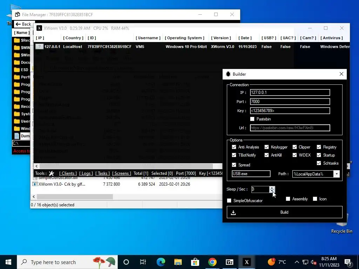Open the [ Screens ] tab
This screenshot has width=359, height=269.
[121, 173]
